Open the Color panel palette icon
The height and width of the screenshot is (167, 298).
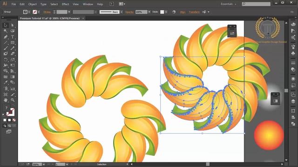click(x=293, y=25)
